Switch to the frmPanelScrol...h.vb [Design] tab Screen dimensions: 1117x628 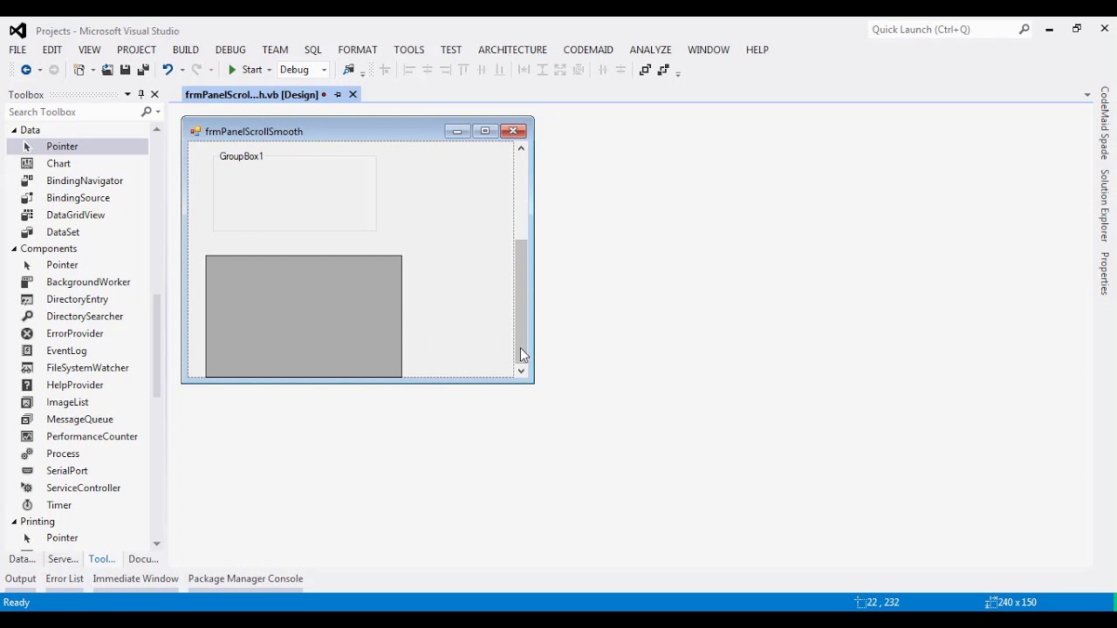251,94
